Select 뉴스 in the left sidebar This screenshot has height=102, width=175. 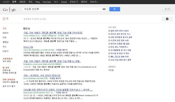pyautogui.click(x=5, y=46)
